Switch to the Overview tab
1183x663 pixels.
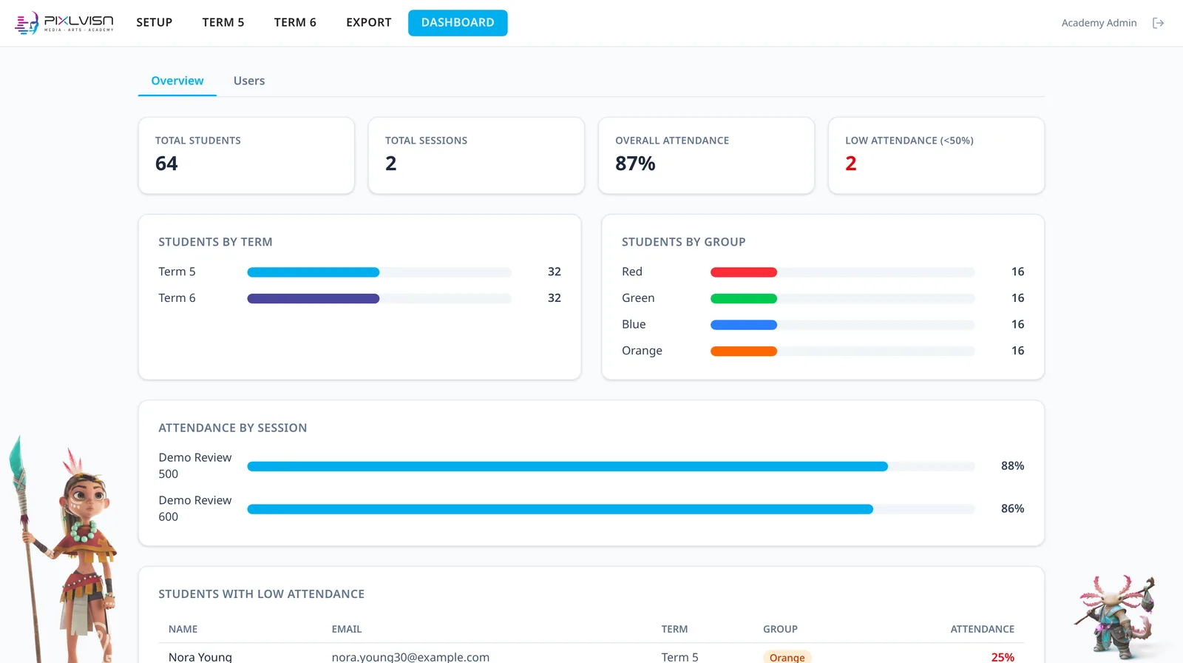click(177, 81)
